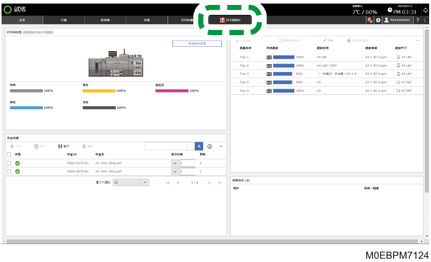Switch to the second navigation tab
This screenshot has width=431, height=262.
(63, 20)
